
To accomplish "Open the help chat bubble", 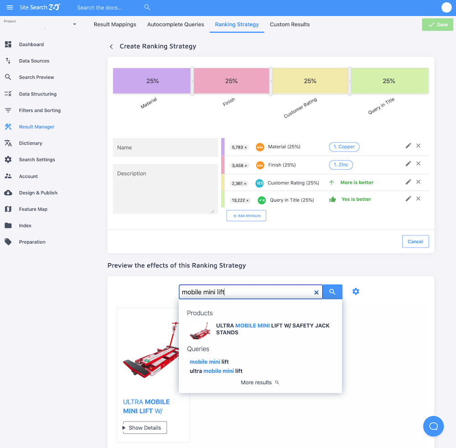I will click(433, 426).
